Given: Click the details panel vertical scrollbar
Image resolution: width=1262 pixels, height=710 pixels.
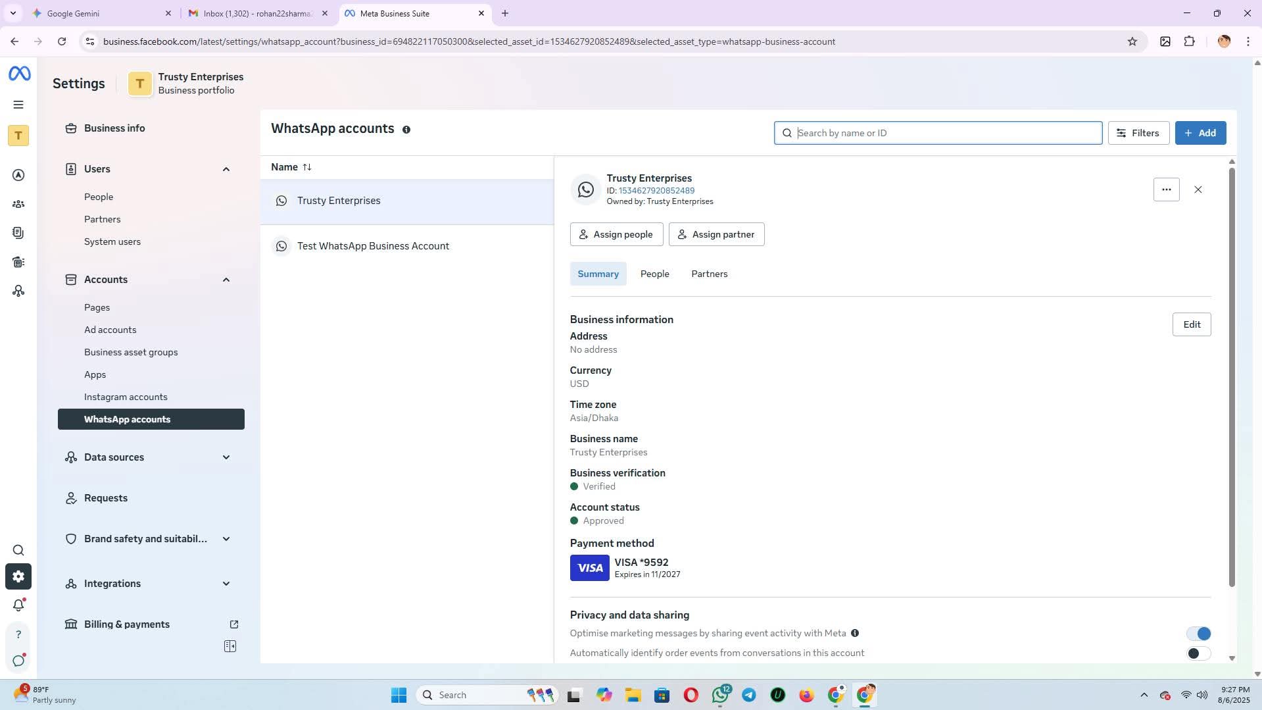Looking at the screenshot, I should point(1232,376).
